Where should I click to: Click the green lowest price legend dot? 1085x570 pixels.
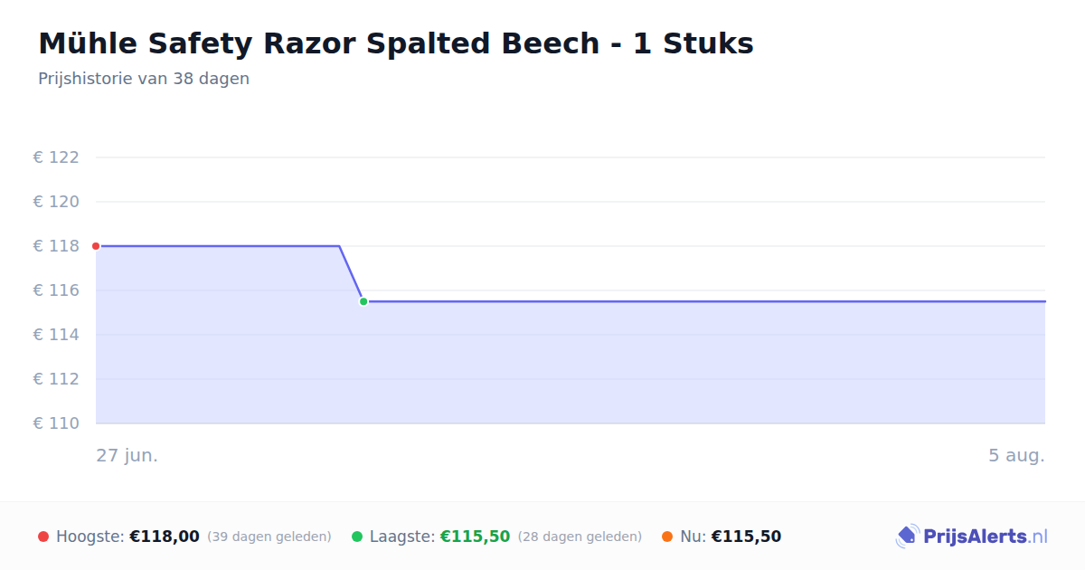[x=357, y=537]
